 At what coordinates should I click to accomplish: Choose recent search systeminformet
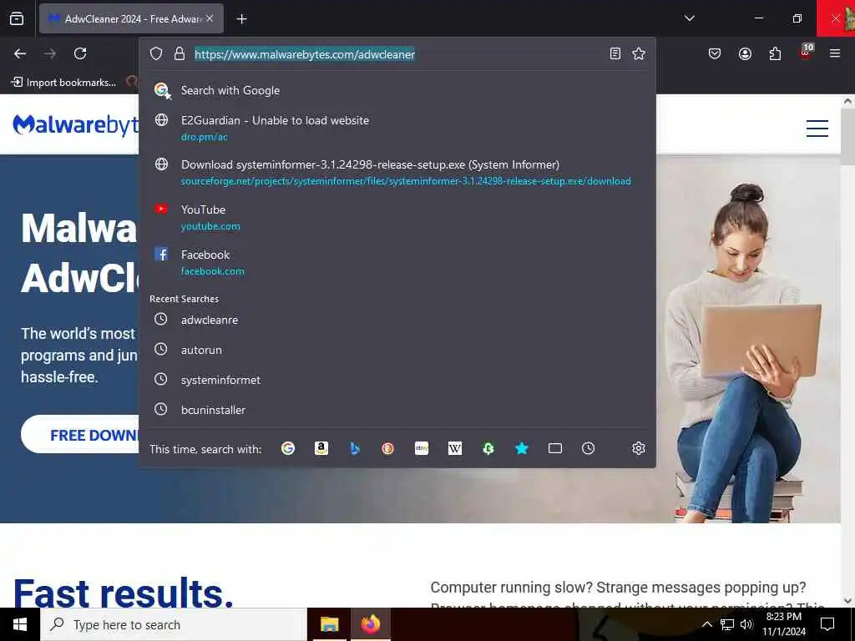[397, 380]
